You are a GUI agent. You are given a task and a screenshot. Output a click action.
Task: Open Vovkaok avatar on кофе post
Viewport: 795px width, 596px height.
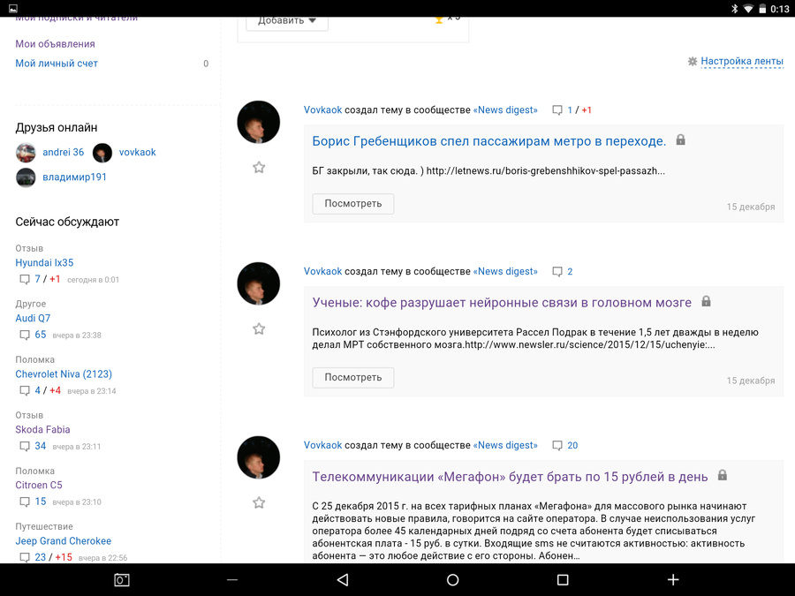pyautogui.click(x=259, y=283)
